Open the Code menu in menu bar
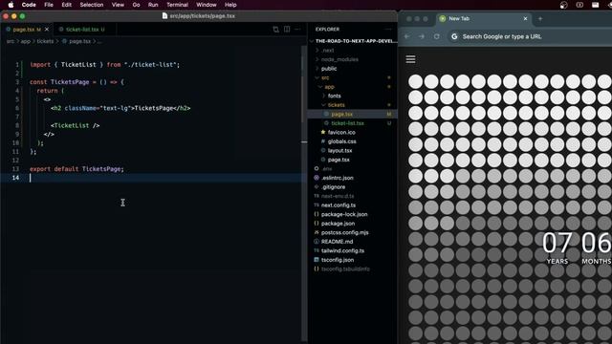 tap(29, 5)
